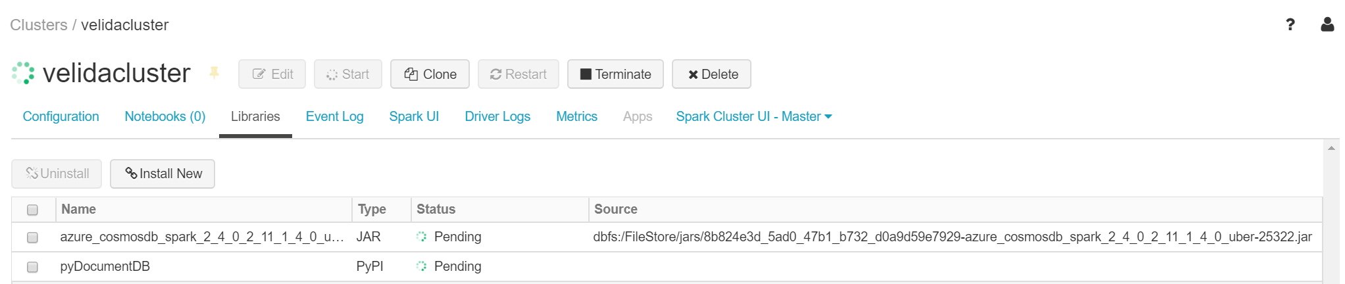Toggle the select-all libraries checkbox
Screen dimensions: 1345x284
pos(32,210)
